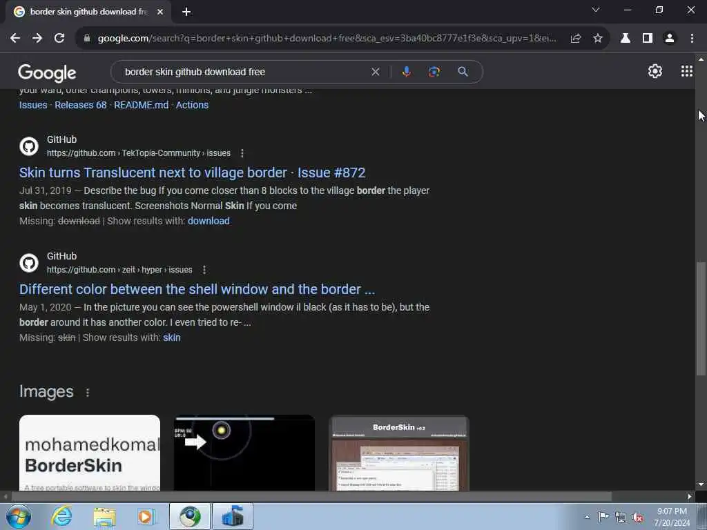Viewport: 707px width, 530px height.
Task: Open the Google apps grid
Action: [x=687, y=71]
